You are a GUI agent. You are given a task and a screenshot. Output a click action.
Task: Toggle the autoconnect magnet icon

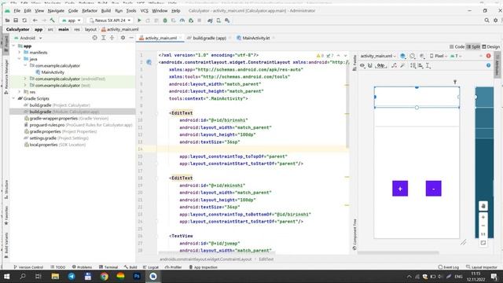click(x=370, y=65)
